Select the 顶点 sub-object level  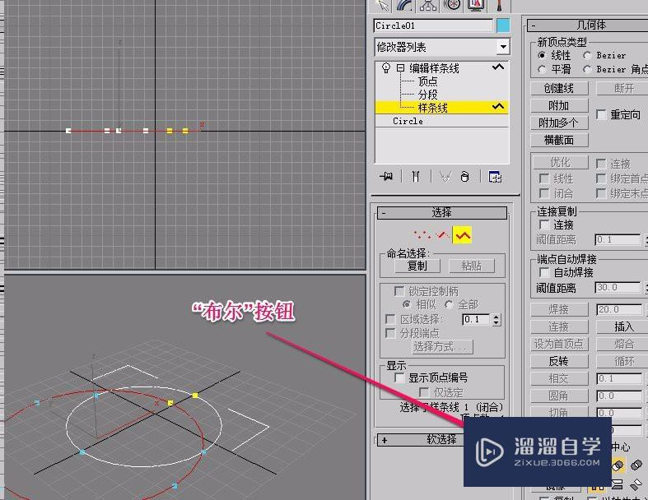[x=427, y=81]
